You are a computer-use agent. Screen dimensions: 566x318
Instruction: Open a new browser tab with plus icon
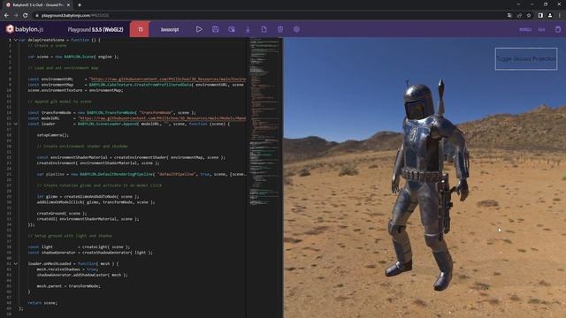(80, 5)
